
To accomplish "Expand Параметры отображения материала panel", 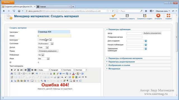I will coord(125,58).
